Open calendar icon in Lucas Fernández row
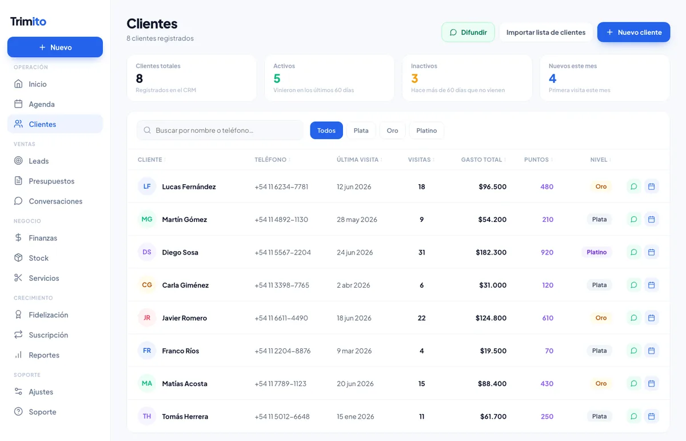 (x=651, y=186)
